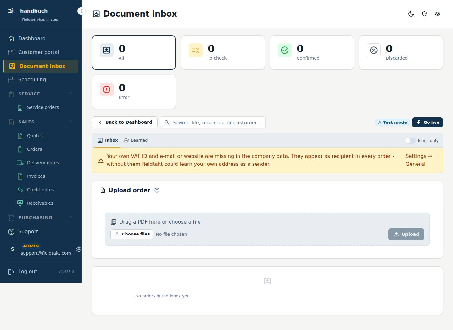
Task: Click the shield check icon in header
Action: coord(424,14)
